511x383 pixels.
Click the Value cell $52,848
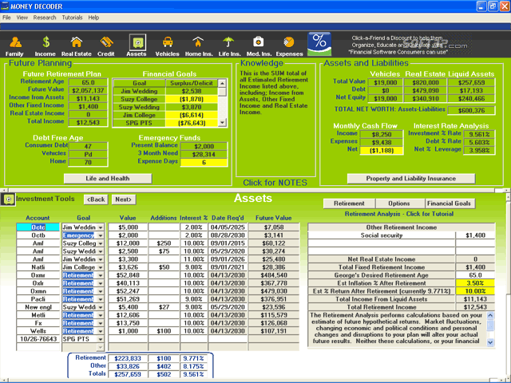[128, 275]
